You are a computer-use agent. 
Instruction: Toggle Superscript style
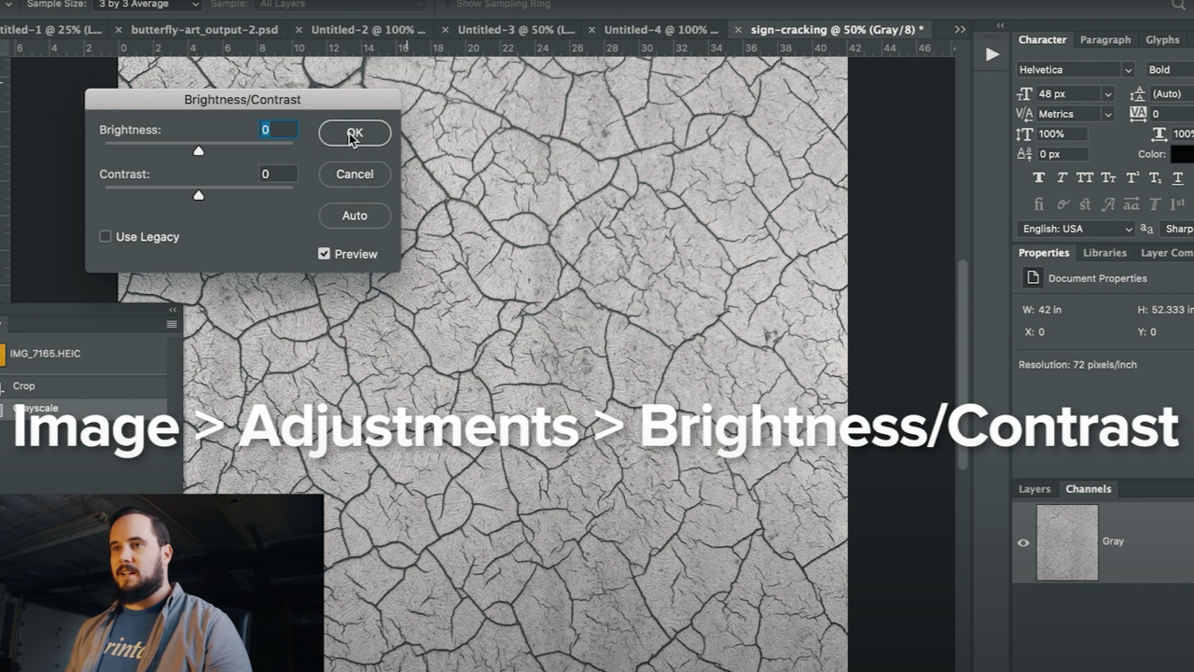point(1132,178)
